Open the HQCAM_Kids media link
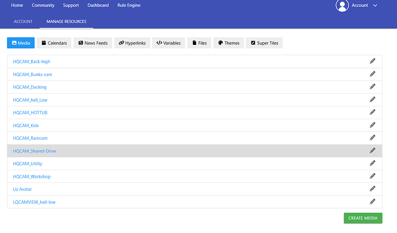Viewport: 397px width, 233px height. [26, 125]
